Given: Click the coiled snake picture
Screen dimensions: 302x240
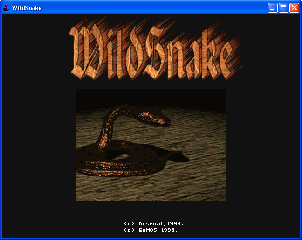Looking at the screenshot, I should pyautogui.click(x=151, y=145).
